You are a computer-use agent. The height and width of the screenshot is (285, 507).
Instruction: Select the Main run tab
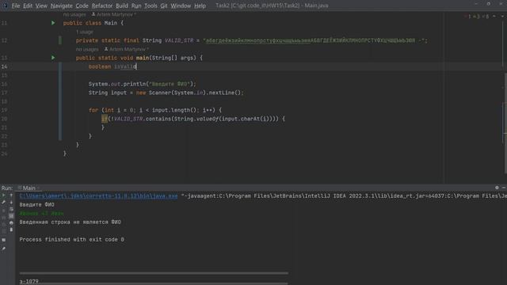29,188
